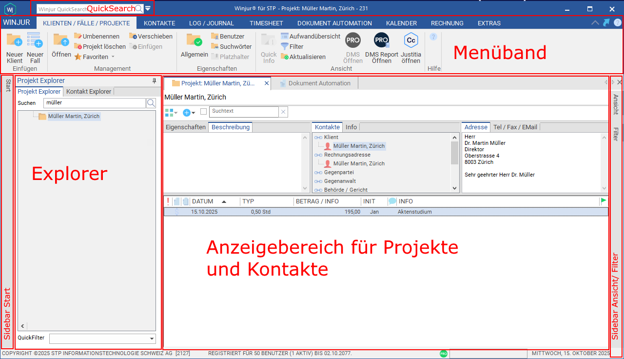Click the green PRO status bar icon
624x359 pixels.
click(443, 354)
